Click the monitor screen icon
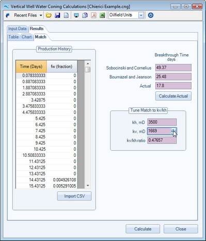Image resolution: width=206 pixels, height=241 pixels. click(76, 15)
